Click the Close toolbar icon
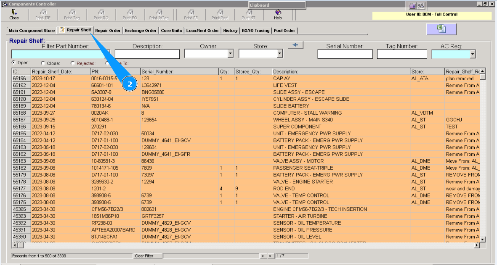This screenshot has width=497, height=266. click(14, 15)
